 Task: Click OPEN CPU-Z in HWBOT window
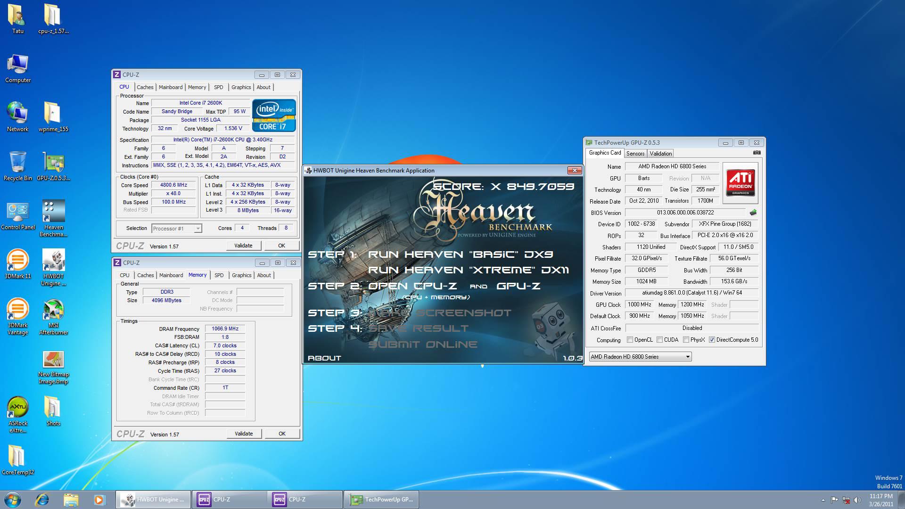coord(412,286)
